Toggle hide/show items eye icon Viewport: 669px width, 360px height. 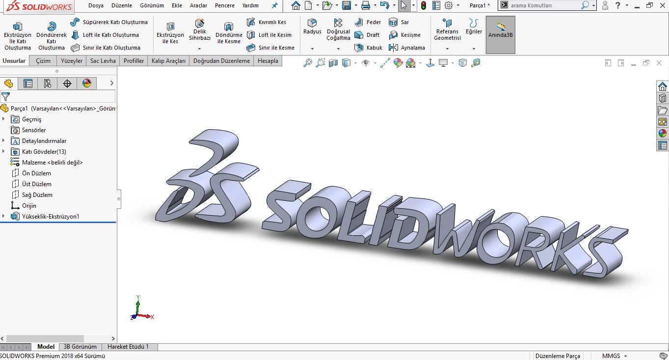coord(365,63)
